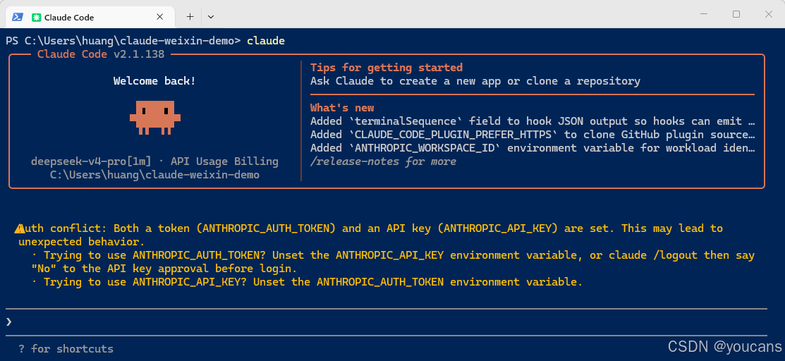Image resolution: width=785 pixels, height=361 pixels.
Task: Click 'deepseek-v4-pro[1m] · API Usage Billing' line
Action: point(154,161)
